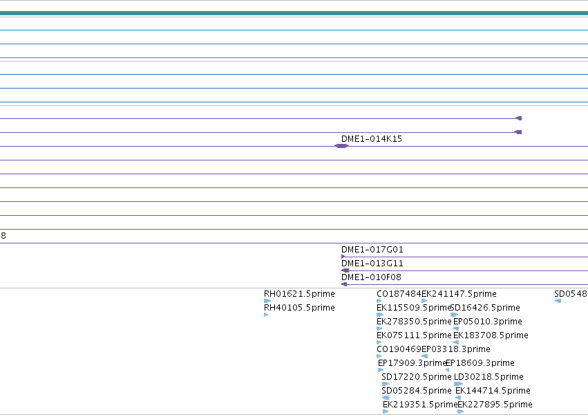Select the EP17909.3prime label
This screenshot has height=415, width=588.
click(412, 363)
